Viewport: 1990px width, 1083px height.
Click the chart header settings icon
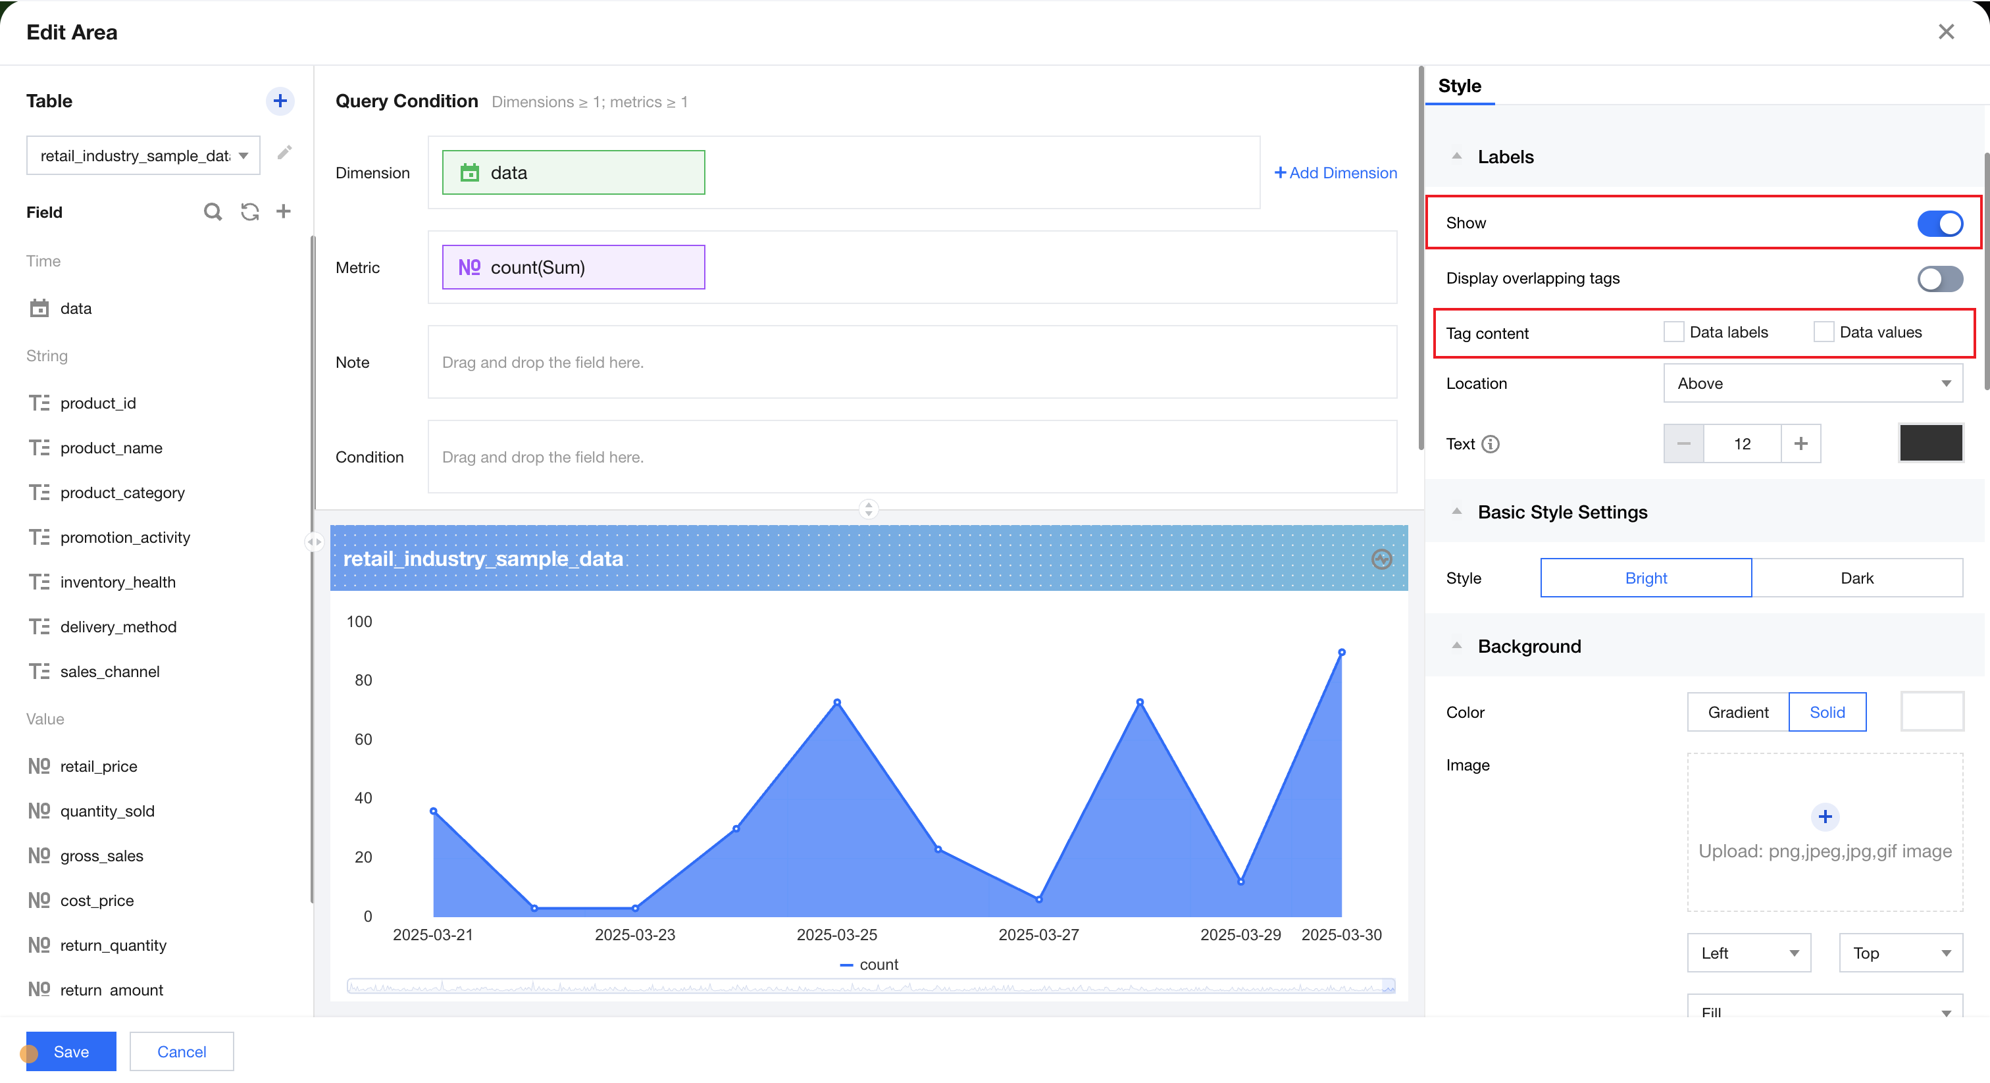(1381, 559)
